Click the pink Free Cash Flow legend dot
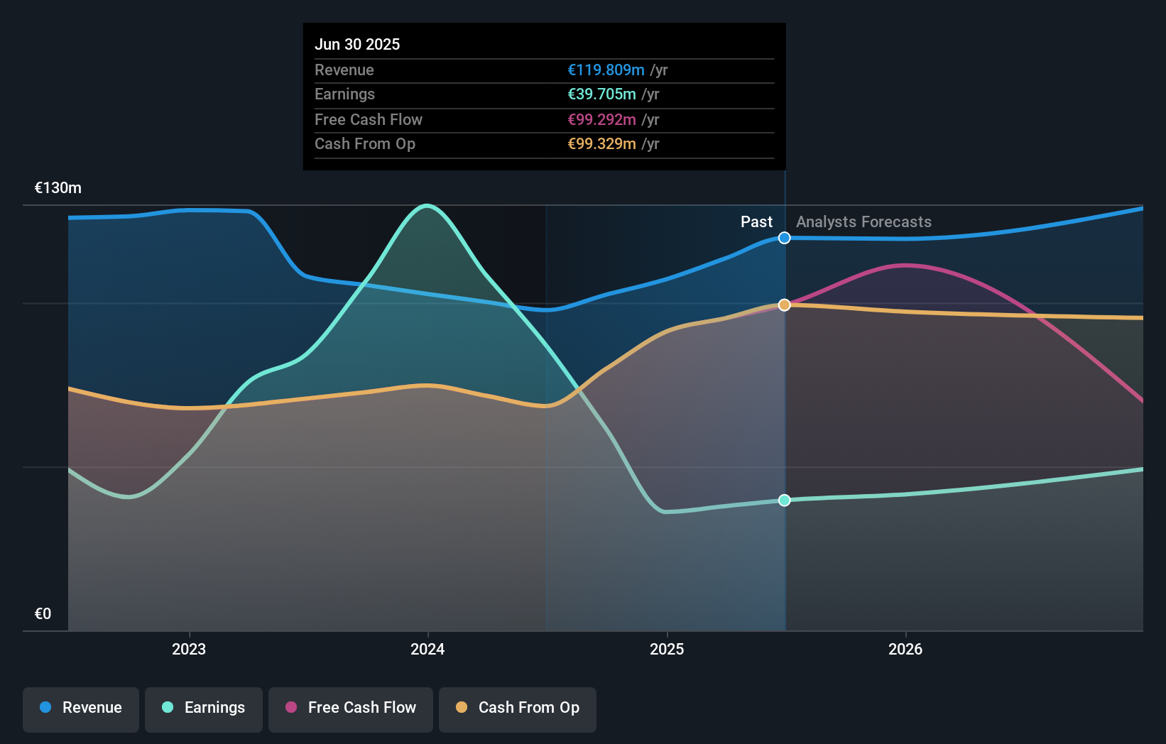1166x744 pixels. click(x=290, y=708)
